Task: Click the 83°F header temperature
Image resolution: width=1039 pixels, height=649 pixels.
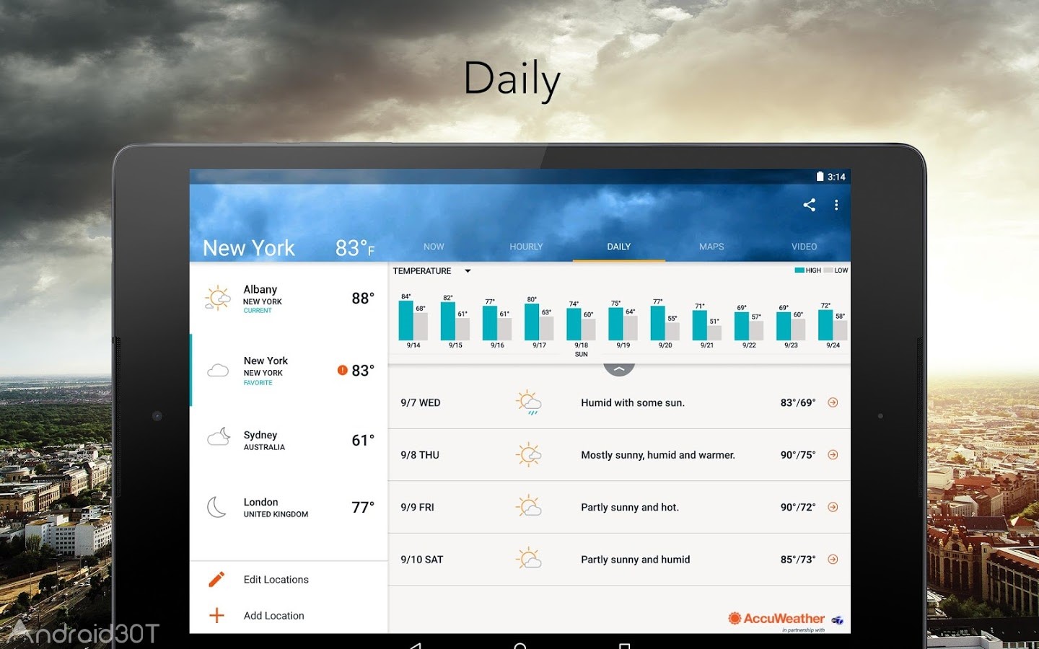Action: [x=355, y=248]
